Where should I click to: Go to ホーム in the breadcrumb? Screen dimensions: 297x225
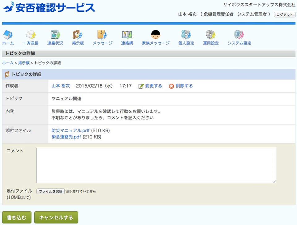[x=8, y=63]
